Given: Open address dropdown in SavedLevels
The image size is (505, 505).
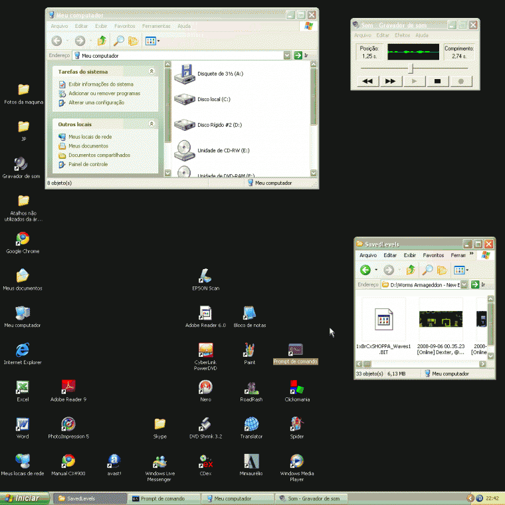Looking at the screenshot, I should tap(464, 284).
